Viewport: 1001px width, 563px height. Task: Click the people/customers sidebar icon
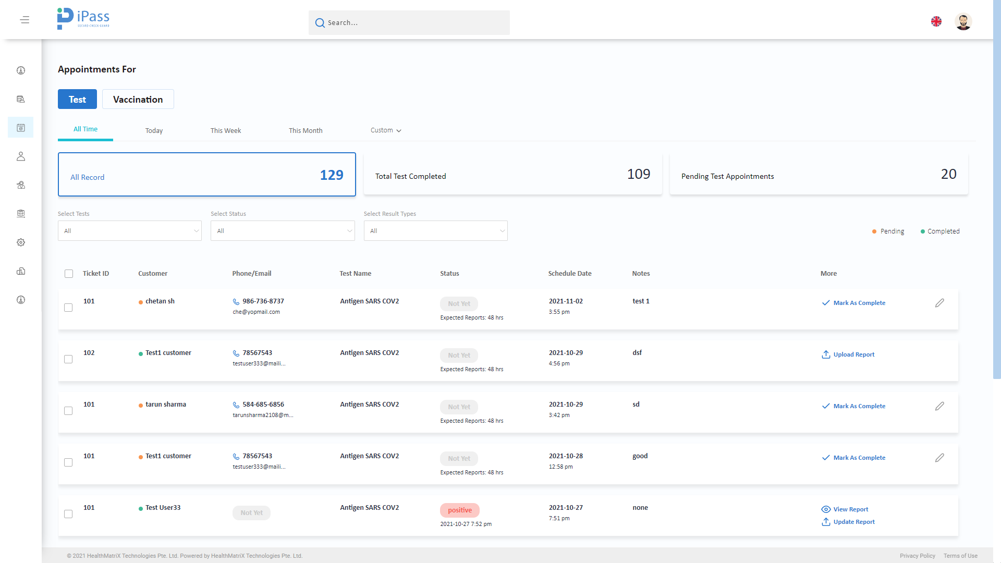[x=21, y=156]
